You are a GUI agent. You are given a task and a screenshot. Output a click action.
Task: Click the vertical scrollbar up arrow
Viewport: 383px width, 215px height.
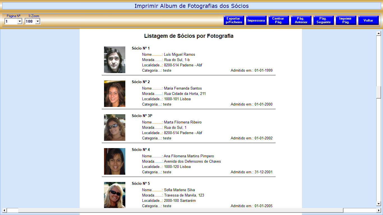(379, 34)
